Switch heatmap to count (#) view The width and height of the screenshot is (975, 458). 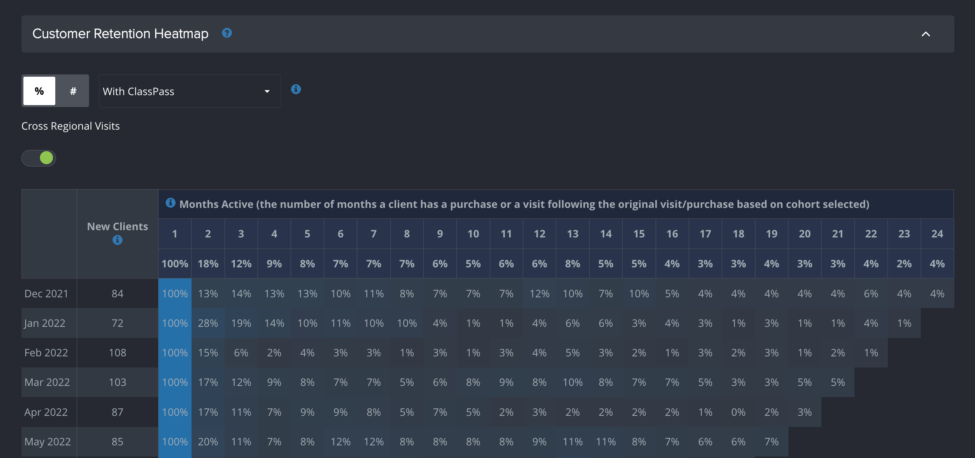pyautogui.click(x=73, y=91)
